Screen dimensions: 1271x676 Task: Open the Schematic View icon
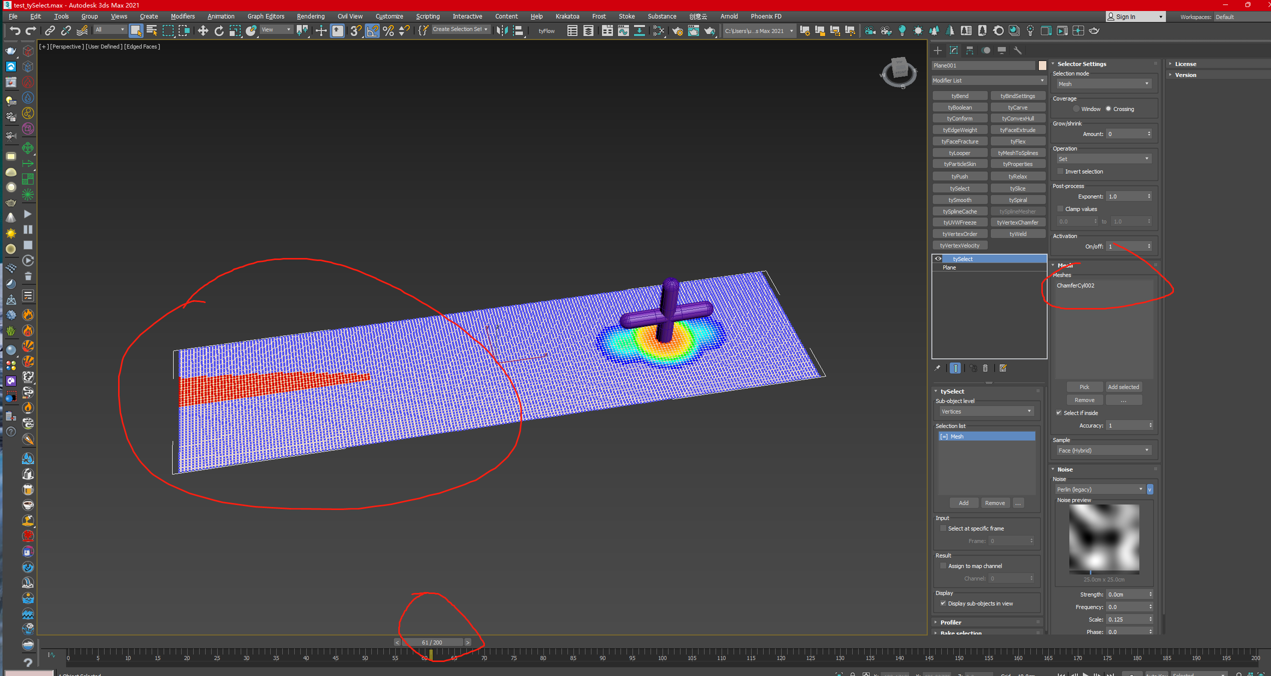(639, 31)
